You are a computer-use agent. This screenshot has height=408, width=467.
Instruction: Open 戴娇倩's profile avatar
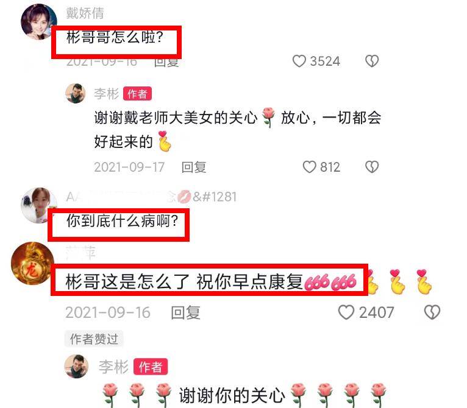click(39, 22)
